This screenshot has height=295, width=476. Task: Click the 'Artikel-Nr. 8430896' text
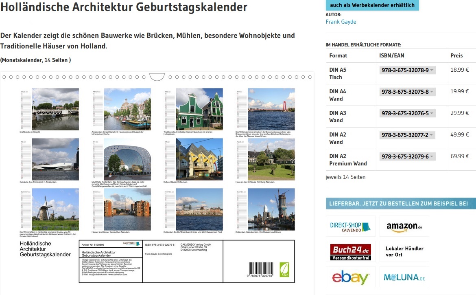(x=93, y=245)
